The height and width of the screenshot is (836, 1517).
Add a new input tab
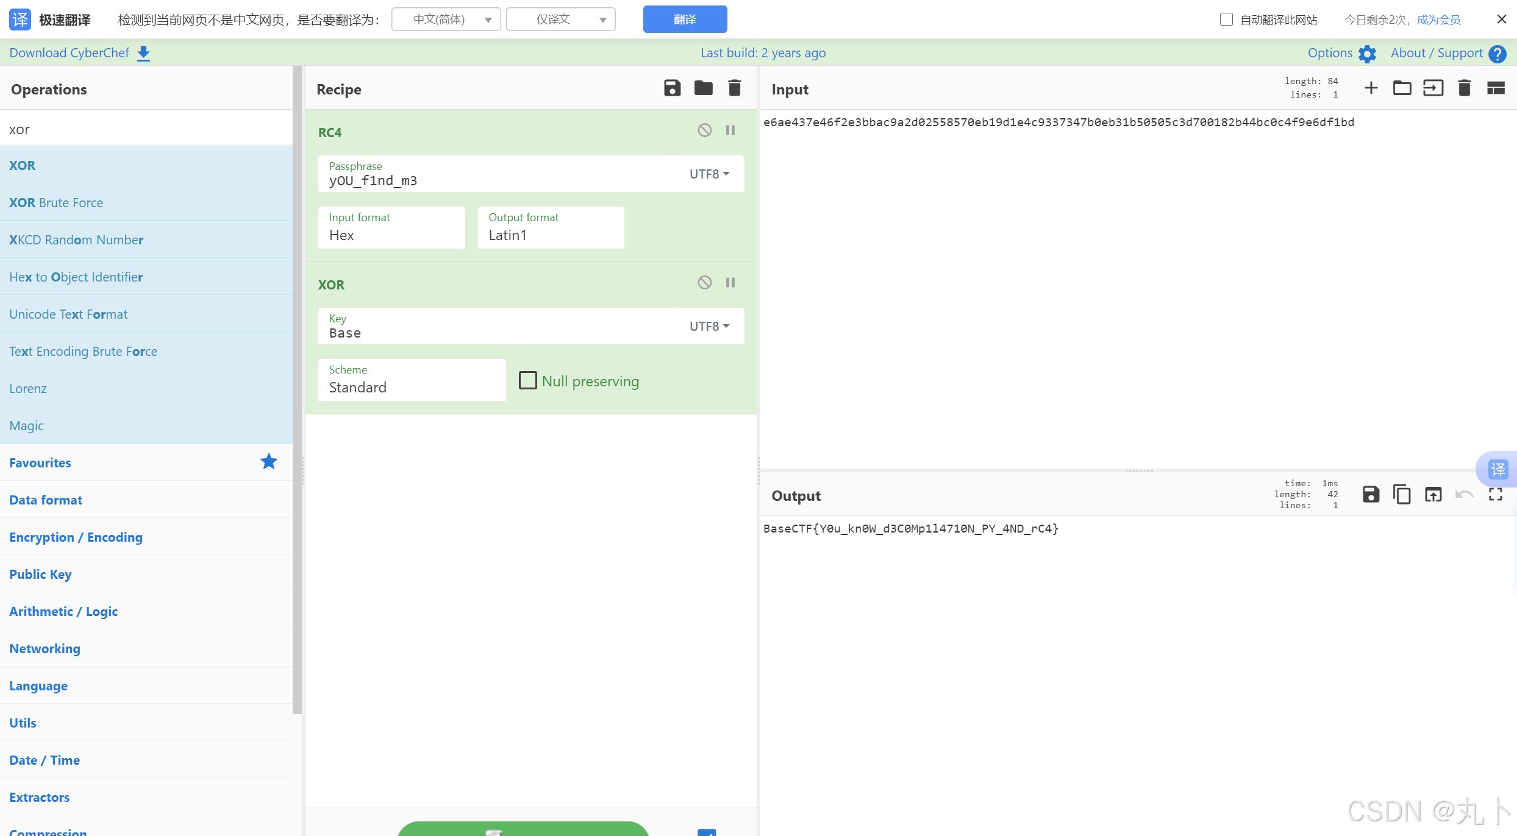coord(1371,88)
